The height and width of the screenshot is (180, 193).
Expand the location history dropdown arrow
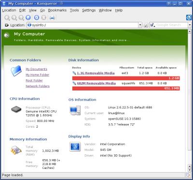point(140,25)
